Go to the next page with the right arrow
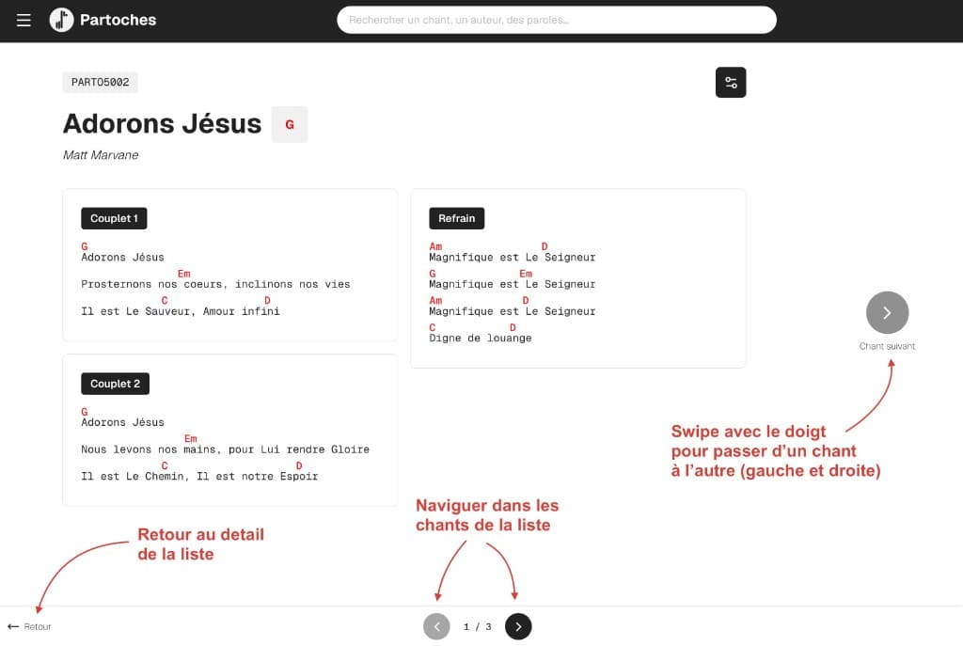 pos(518,626)
